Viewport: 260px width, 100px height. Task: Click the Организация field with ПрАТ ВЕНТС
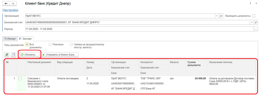pyautogui.click(x=120, y=16)
